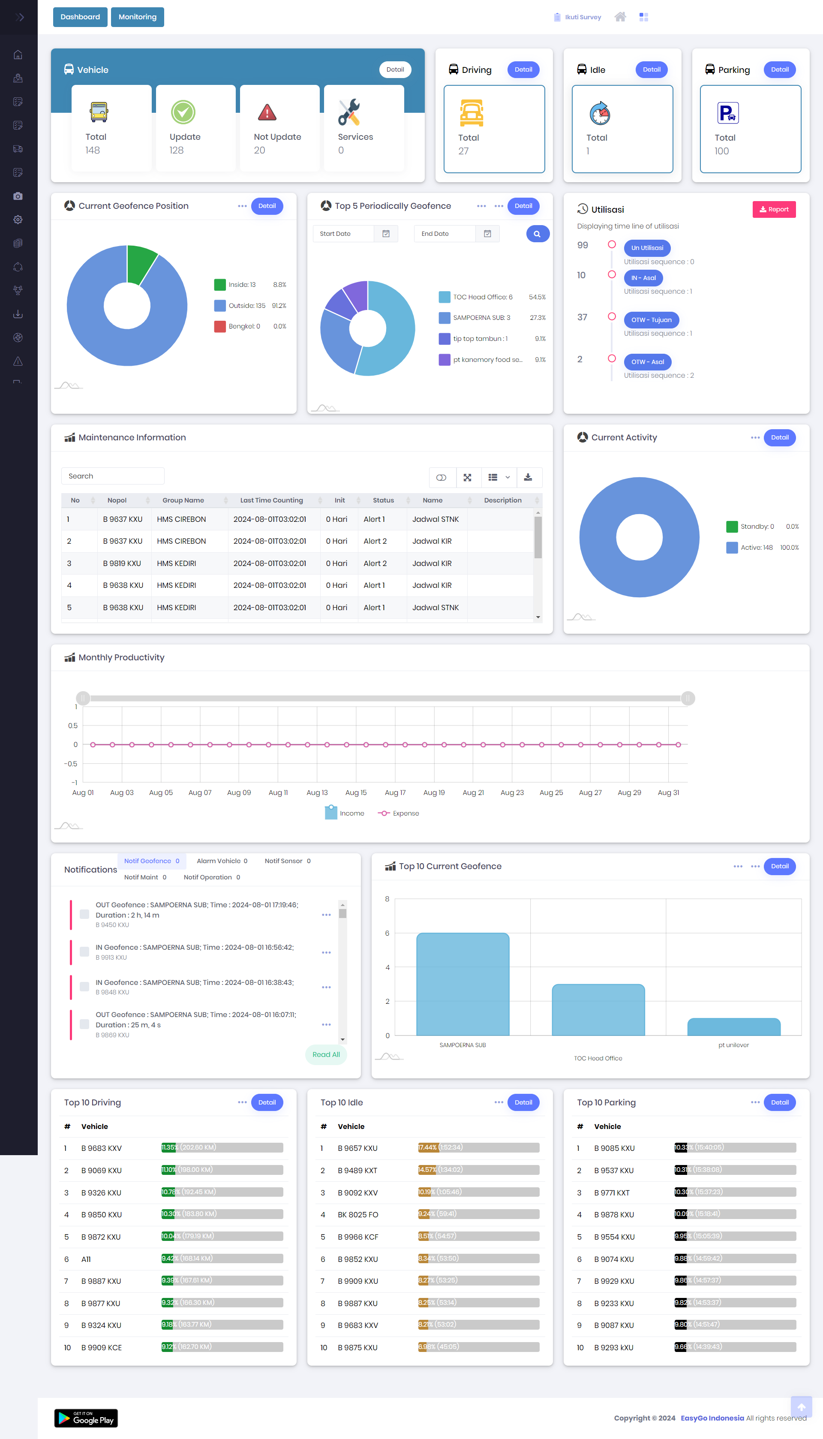Click the camera icon in sidebar
This screenshot has width=823, height=1439.
(18, 196)
